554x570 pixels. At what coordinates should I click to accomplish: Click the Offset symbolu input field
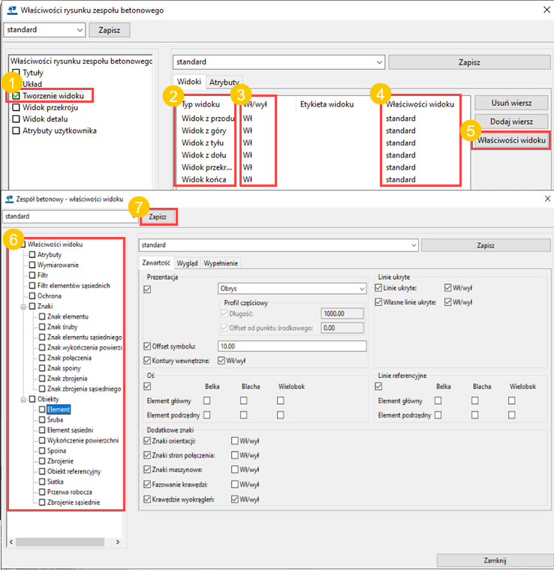291,346
